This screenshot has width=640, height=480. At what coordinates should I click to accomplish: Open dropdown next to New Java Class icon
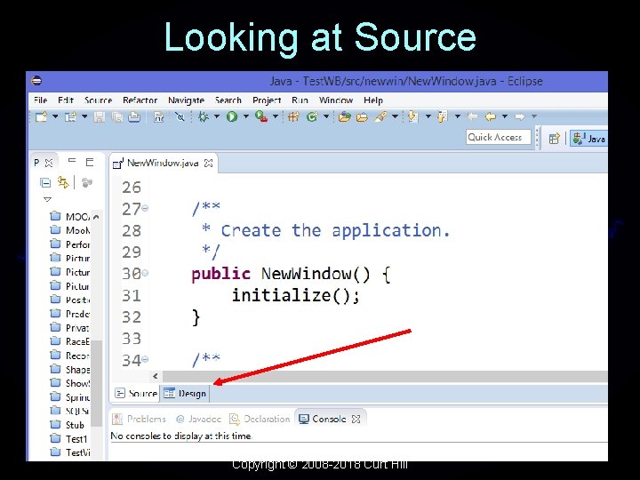[326, 116]
